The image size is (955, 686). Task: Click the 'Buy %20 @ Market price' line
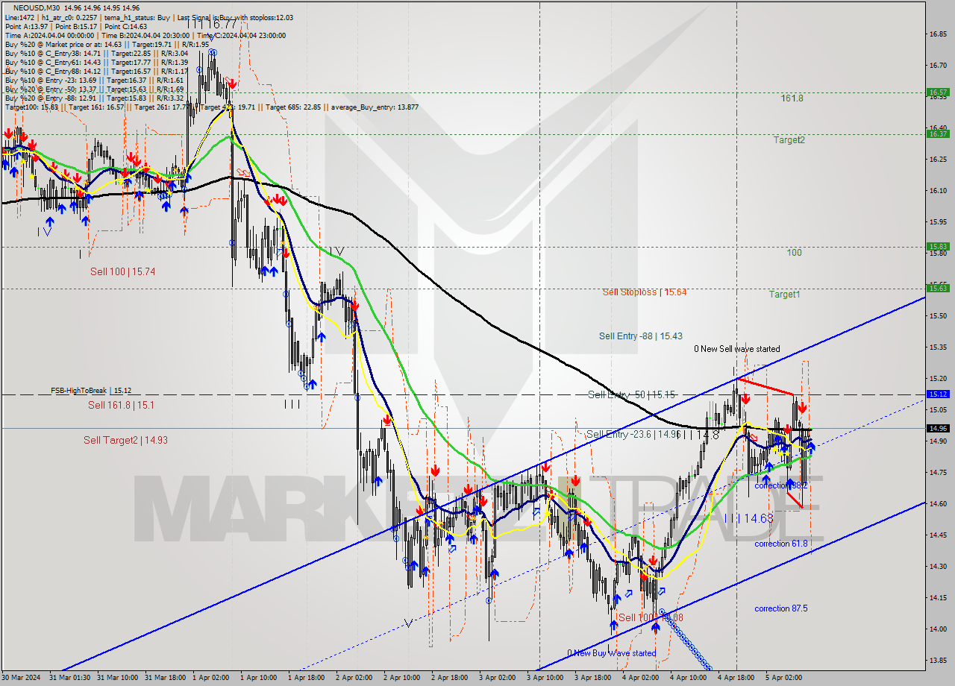pos(107,45)
